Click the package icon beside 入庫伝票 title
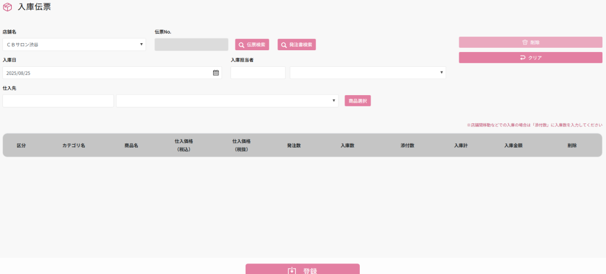Image resolution: width=606 pixels, height=274 pixels. [x=8, y=7]
